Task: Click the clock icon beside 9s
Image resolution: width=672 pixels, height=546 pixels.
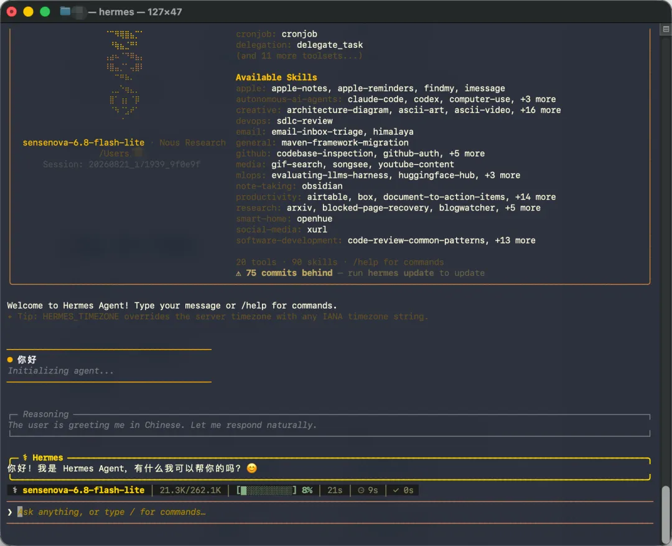Action: tap(361, 490)
